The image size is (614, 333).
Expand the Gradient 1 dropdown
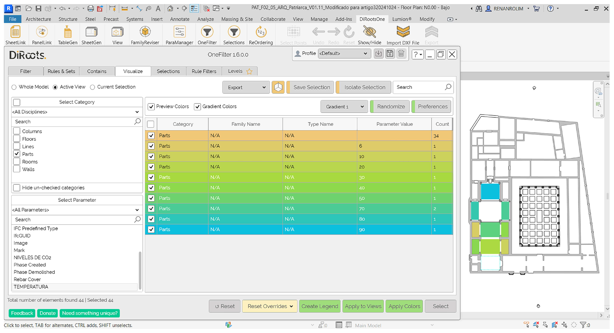[344, 107]
